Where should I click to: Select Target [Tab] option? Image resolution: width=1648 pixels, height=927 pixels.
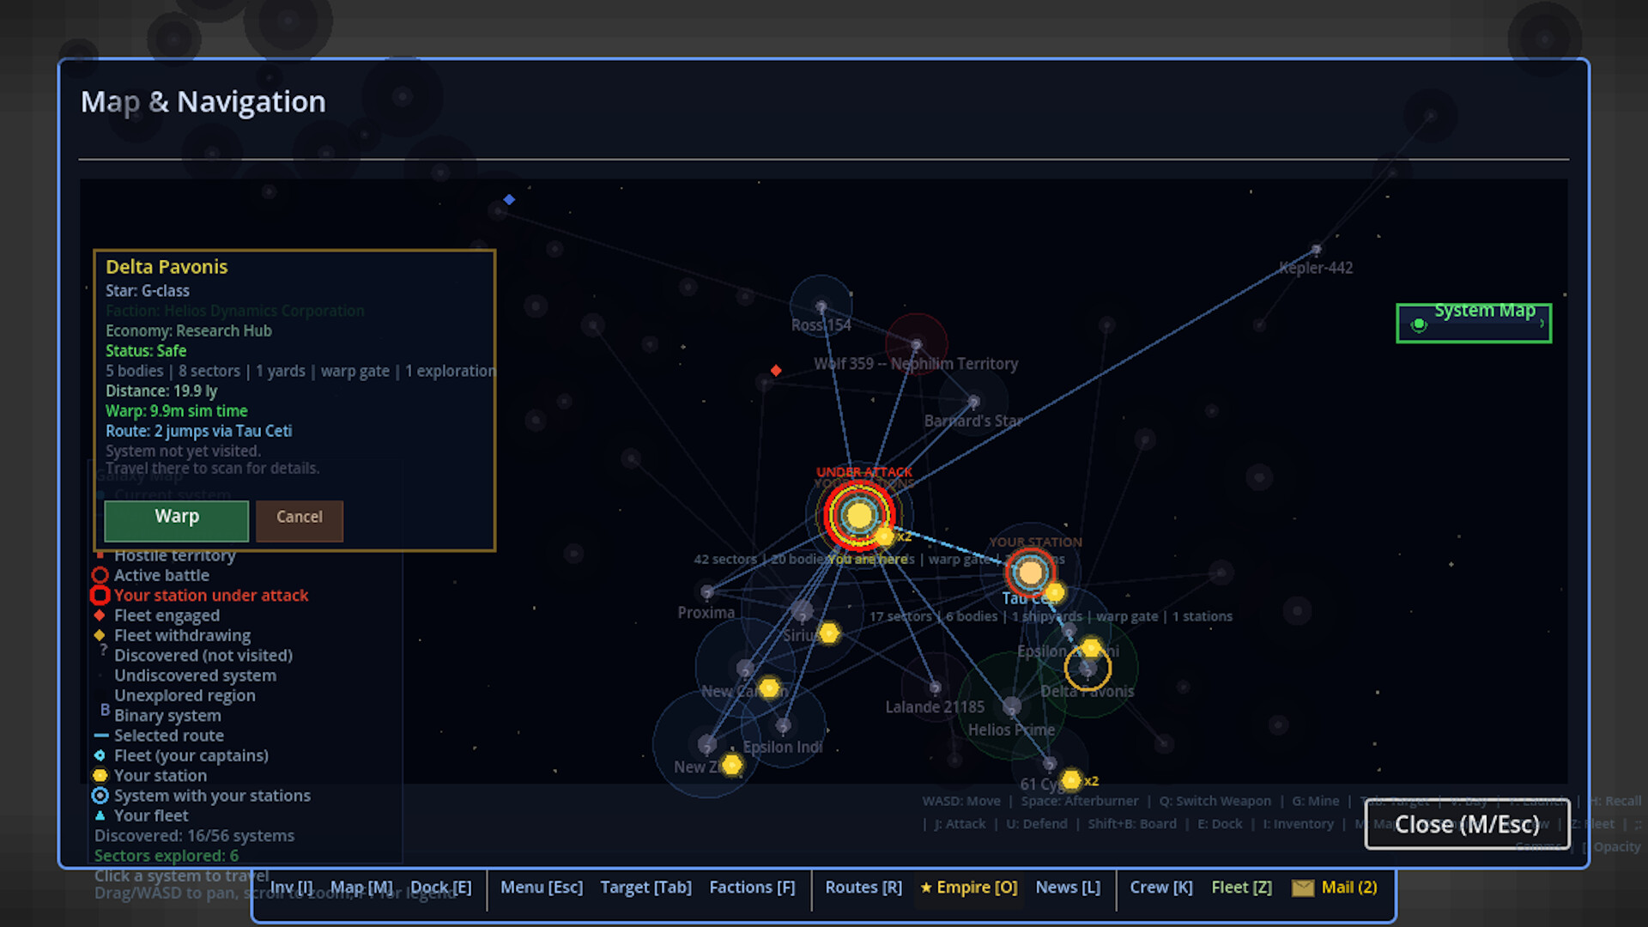[x=646, y=888]
